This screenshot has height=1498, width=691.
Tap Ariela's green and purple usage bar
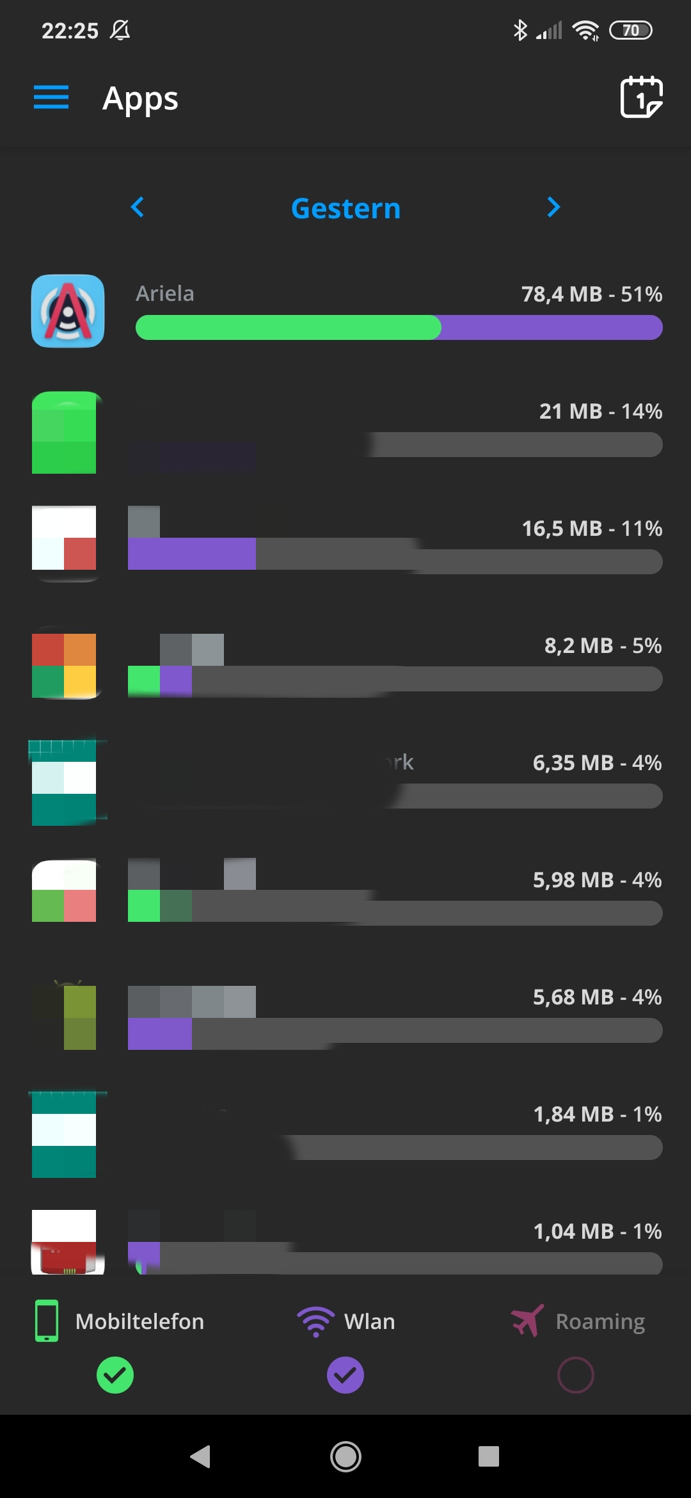(399, 327)
